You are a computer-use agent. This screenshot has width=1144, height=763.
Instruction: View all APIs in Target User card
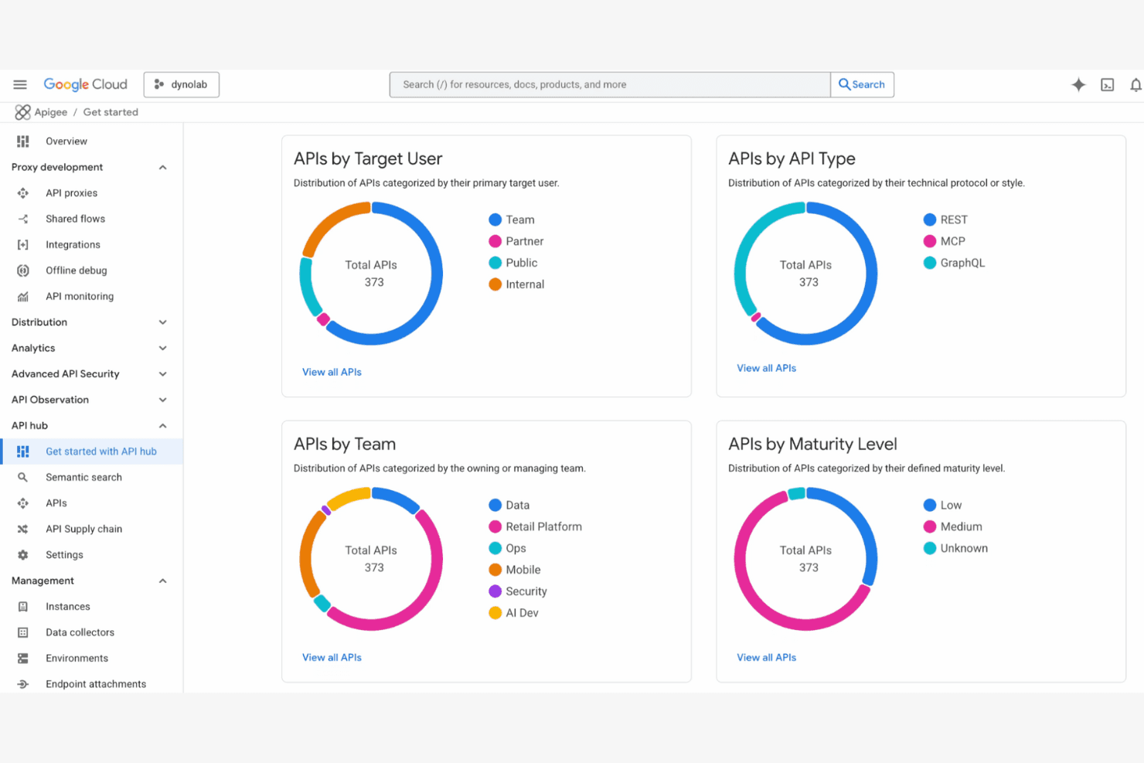click(332, 372)
